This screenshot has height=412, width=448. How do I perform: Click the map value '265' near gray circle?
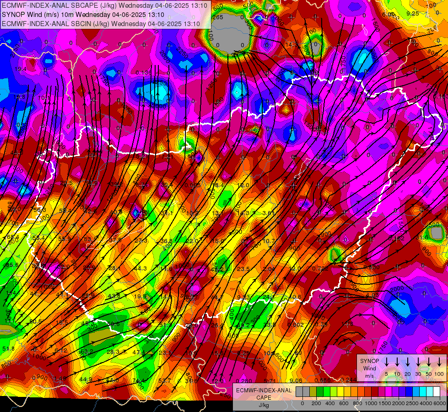pyautogui.click(x=218, y=17)
